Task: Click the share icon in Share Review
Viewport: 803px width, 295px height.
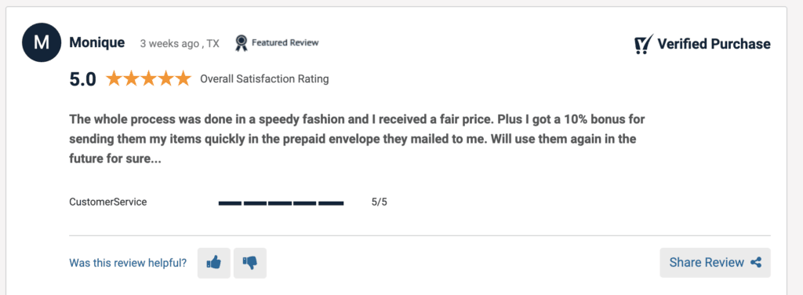Action: (x=756, y=263)
